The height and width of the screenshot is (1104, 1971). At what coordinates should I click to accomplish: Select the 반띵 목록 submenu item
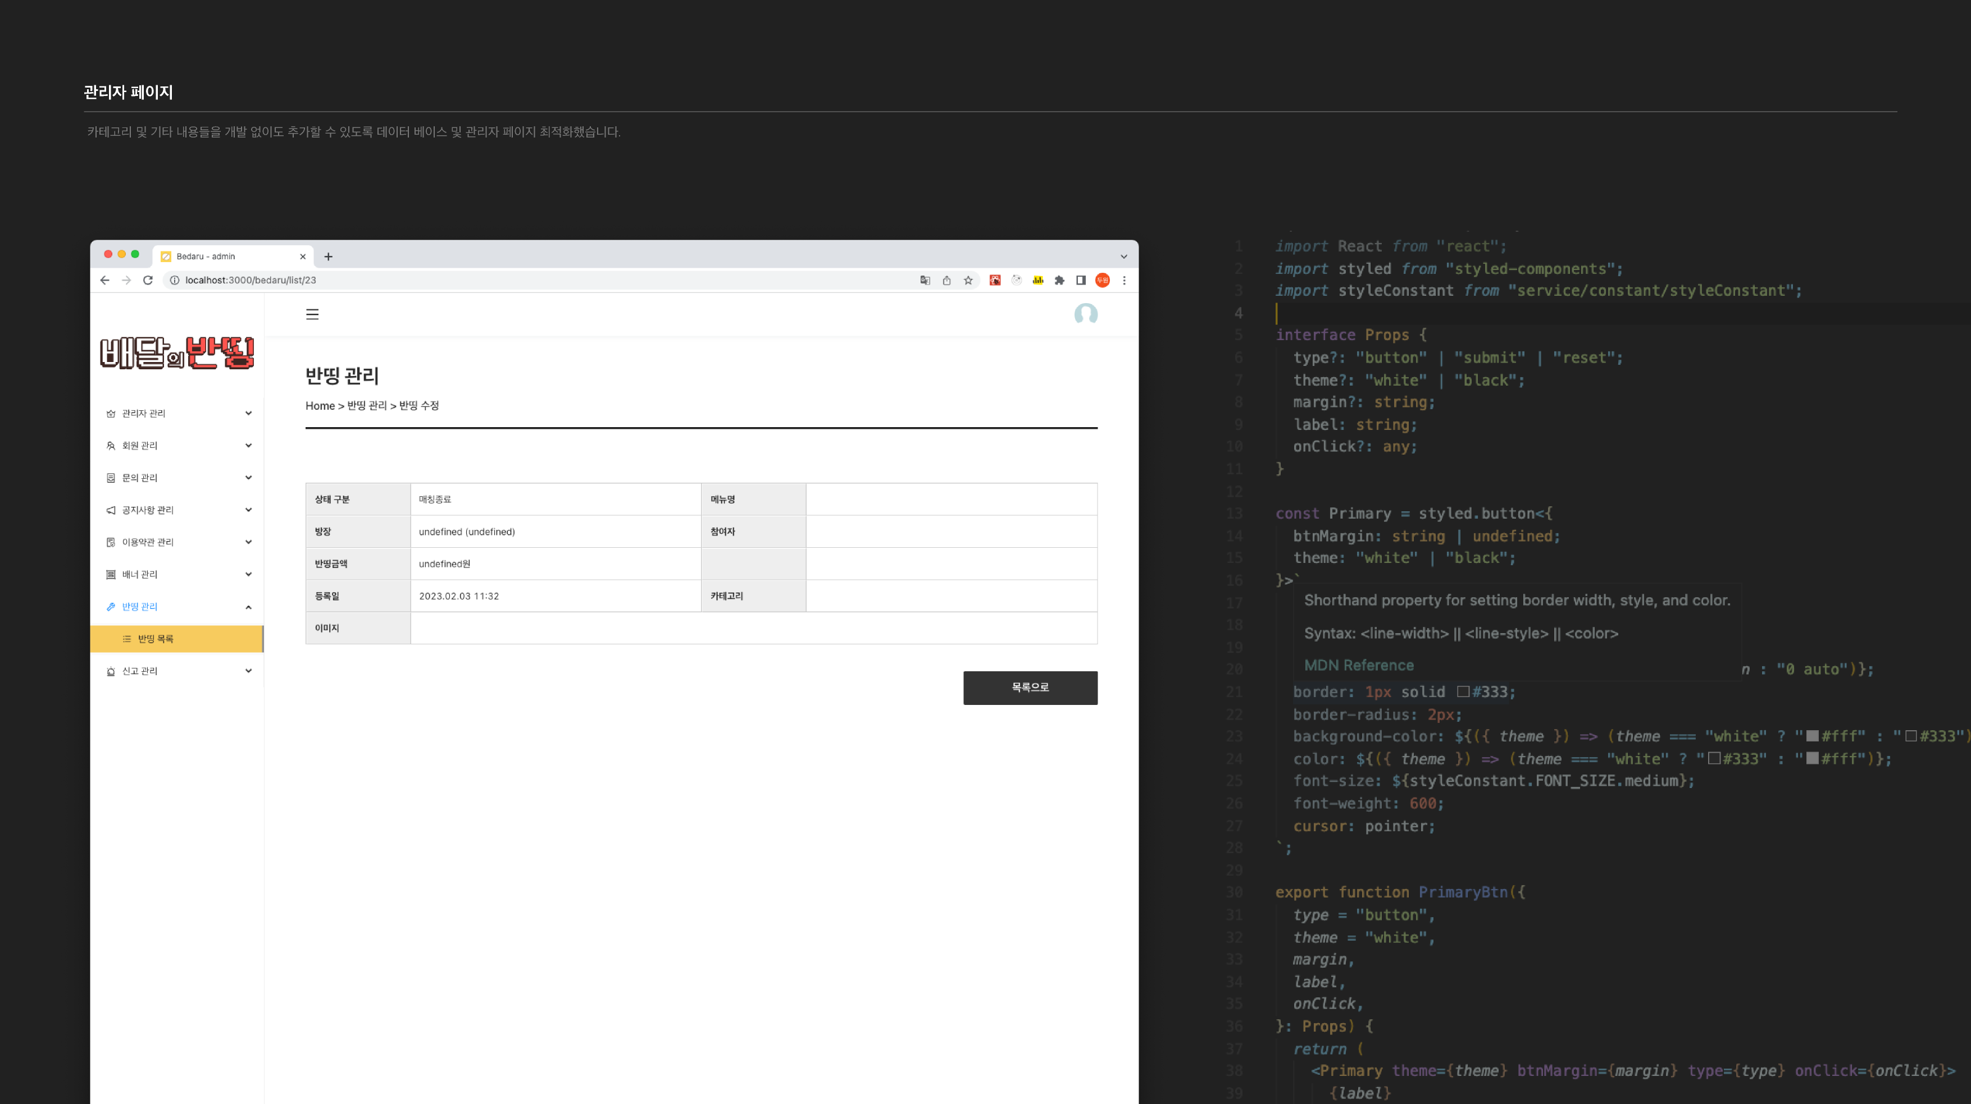[177, 638]
